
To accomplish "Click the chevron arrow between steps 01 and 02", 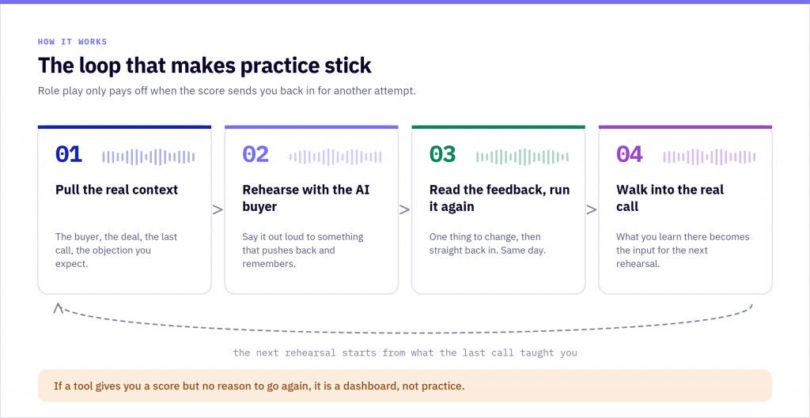I will click(218, 210).
